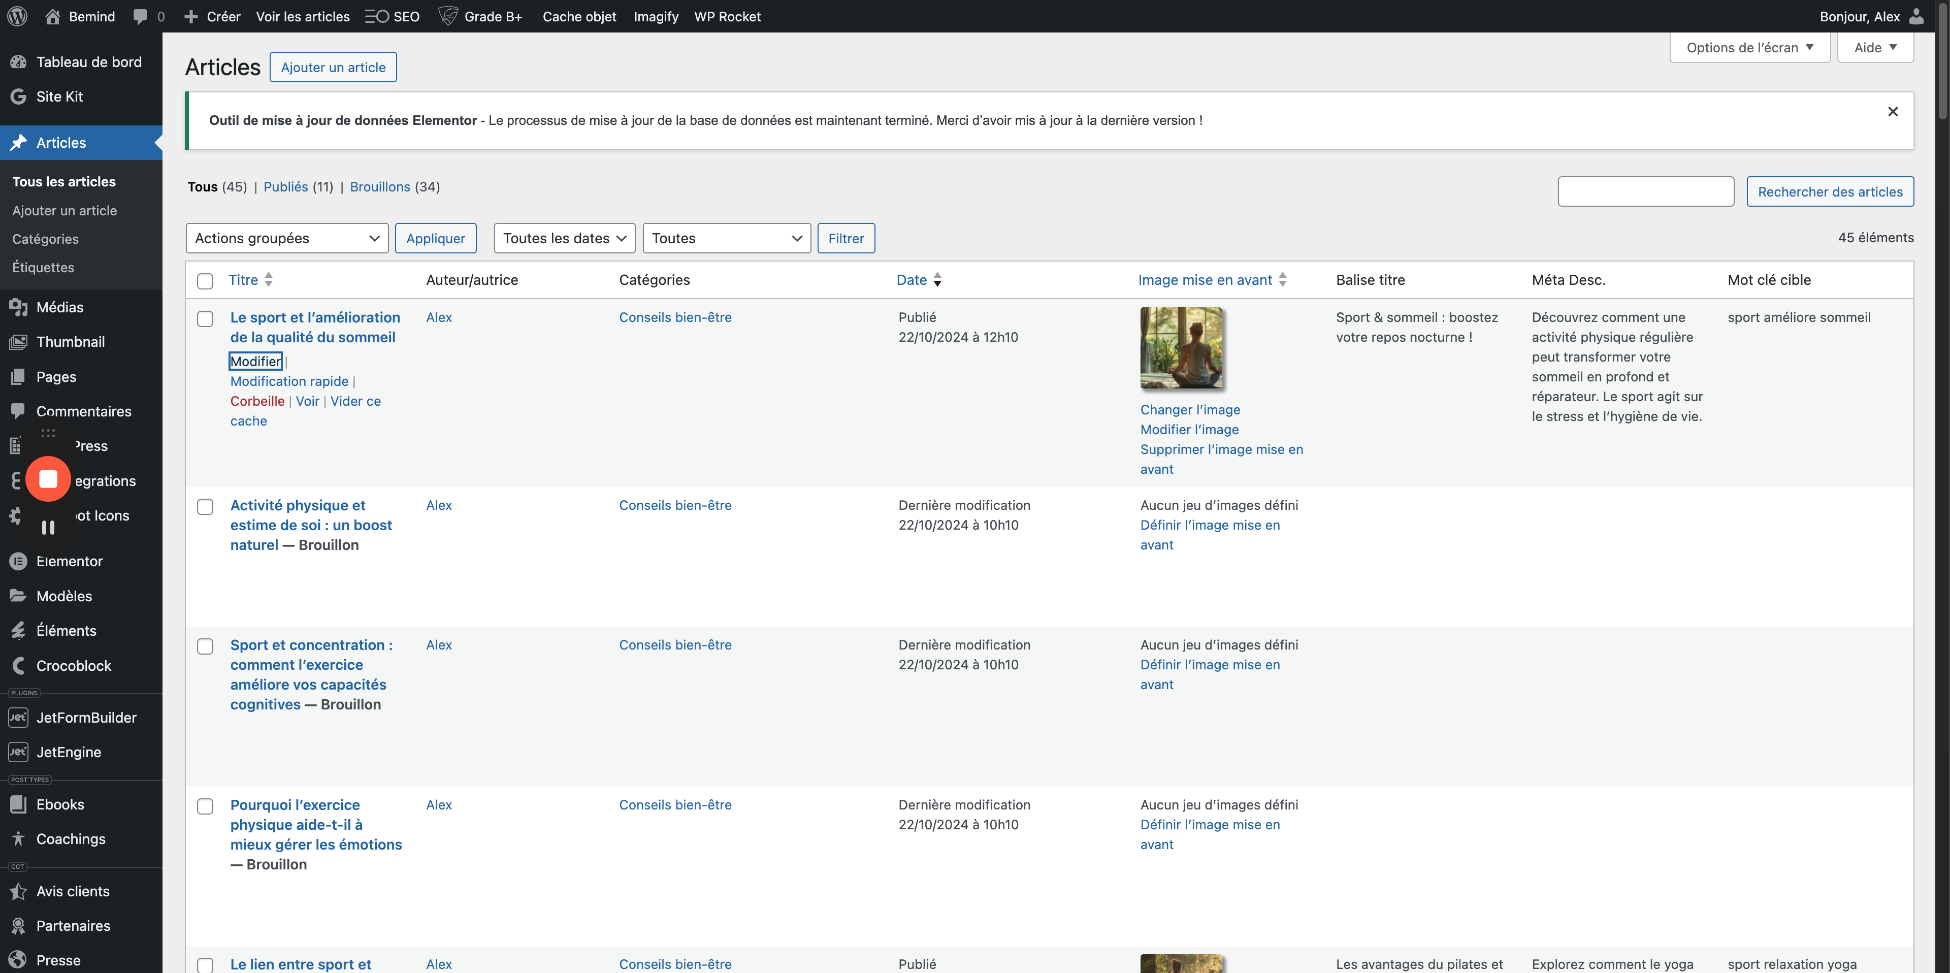Image resolution: width=1950 pixels, height=973 pixels.
Task: Click the Appliquer button
Action: click(435, 239)
